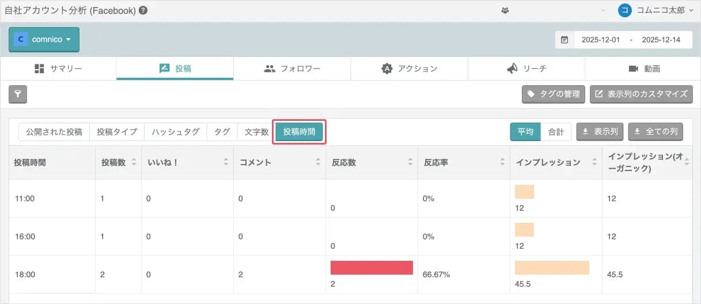Select the ハッシュタグ grouping
The width and height of the screenshot is (701, 304).
176,132
